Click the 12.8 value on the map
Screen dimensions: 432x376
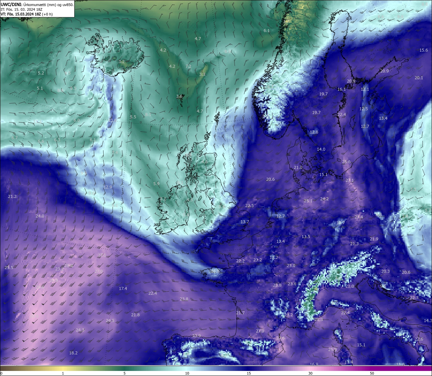click(x=314, y=132)
